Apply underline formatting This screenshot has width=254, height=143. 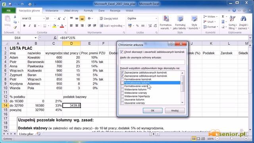35,25
